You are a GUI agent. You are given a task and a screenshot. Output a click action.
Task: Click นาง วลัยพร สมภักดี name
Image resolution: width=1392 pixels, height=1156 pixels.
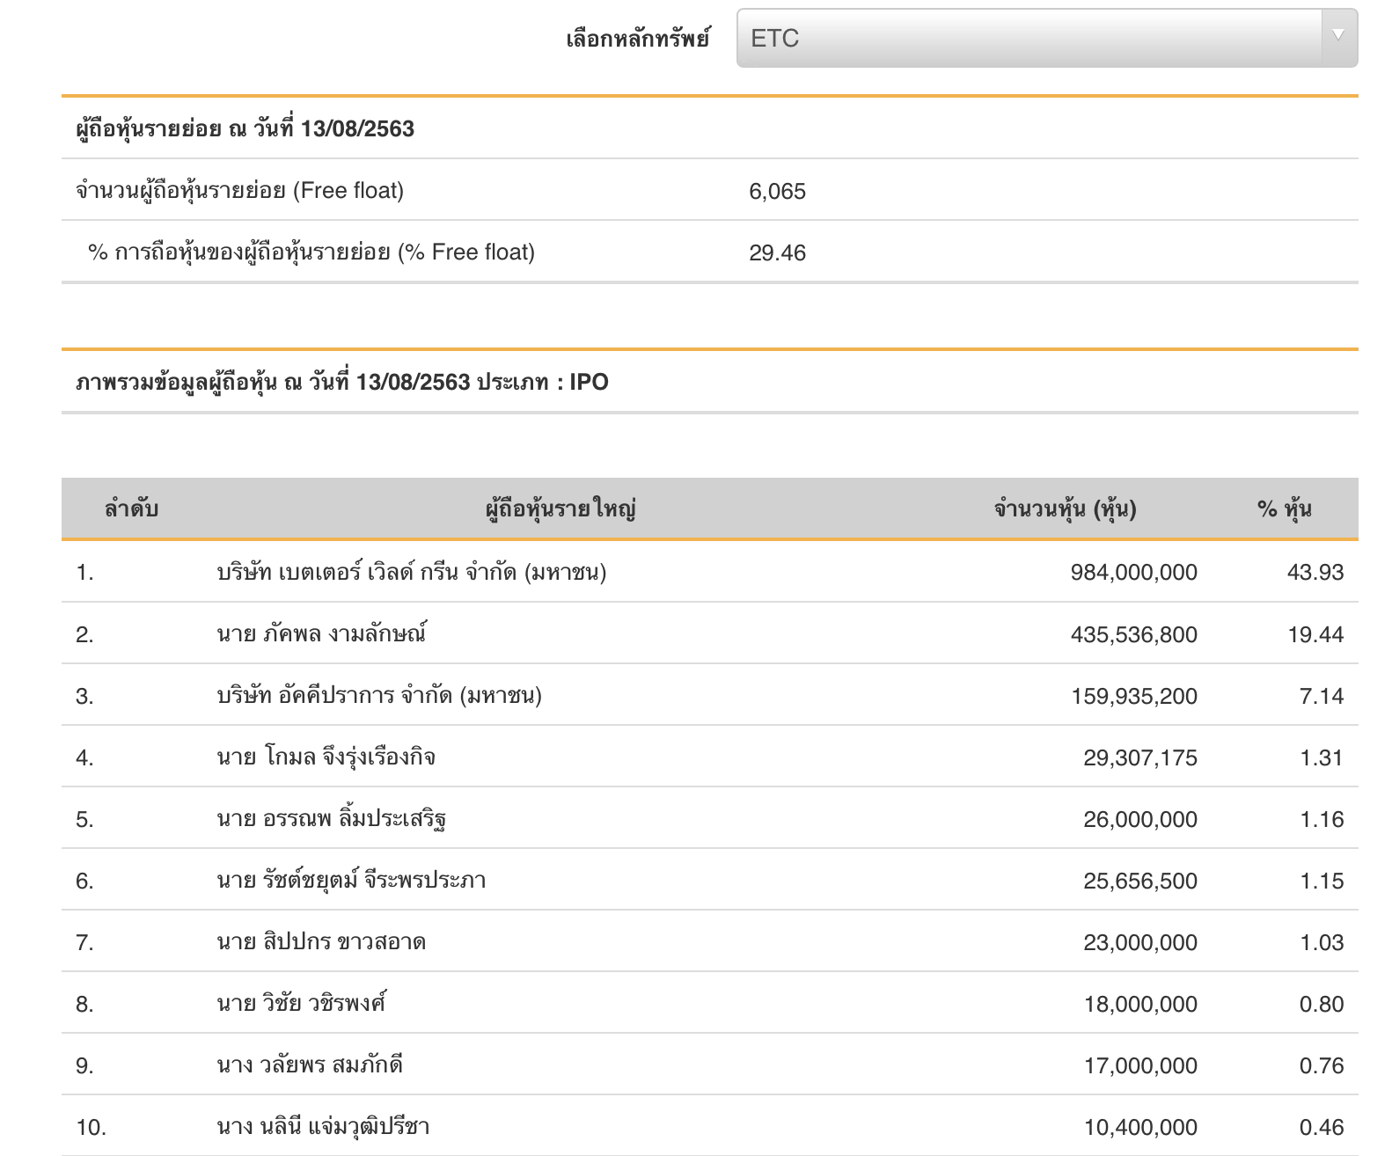310,1065
